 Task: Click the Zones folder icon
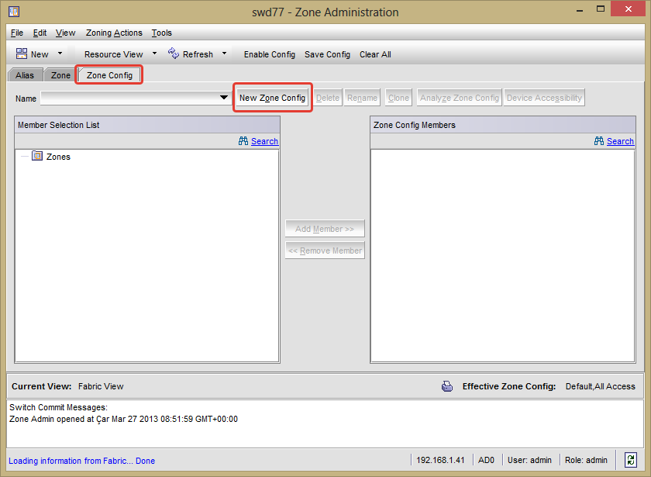point(37,156)
